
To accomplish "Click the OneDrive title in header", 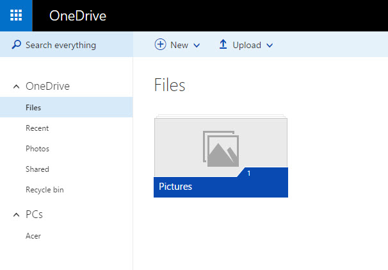I will point(77,16).
